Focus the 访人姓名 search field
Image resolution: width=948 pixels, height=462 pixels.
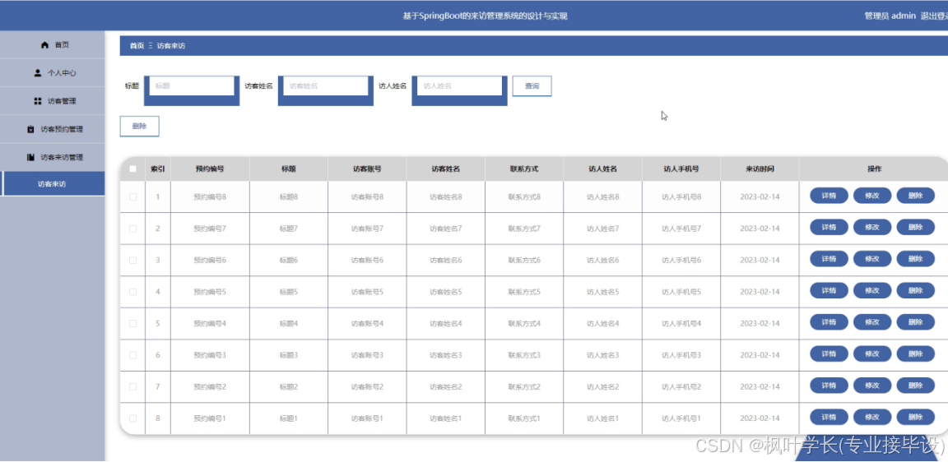(x=459, y=85)
